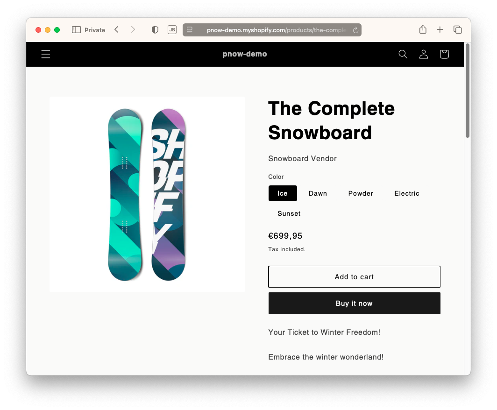Click the Add to cart button

[354, 276]
